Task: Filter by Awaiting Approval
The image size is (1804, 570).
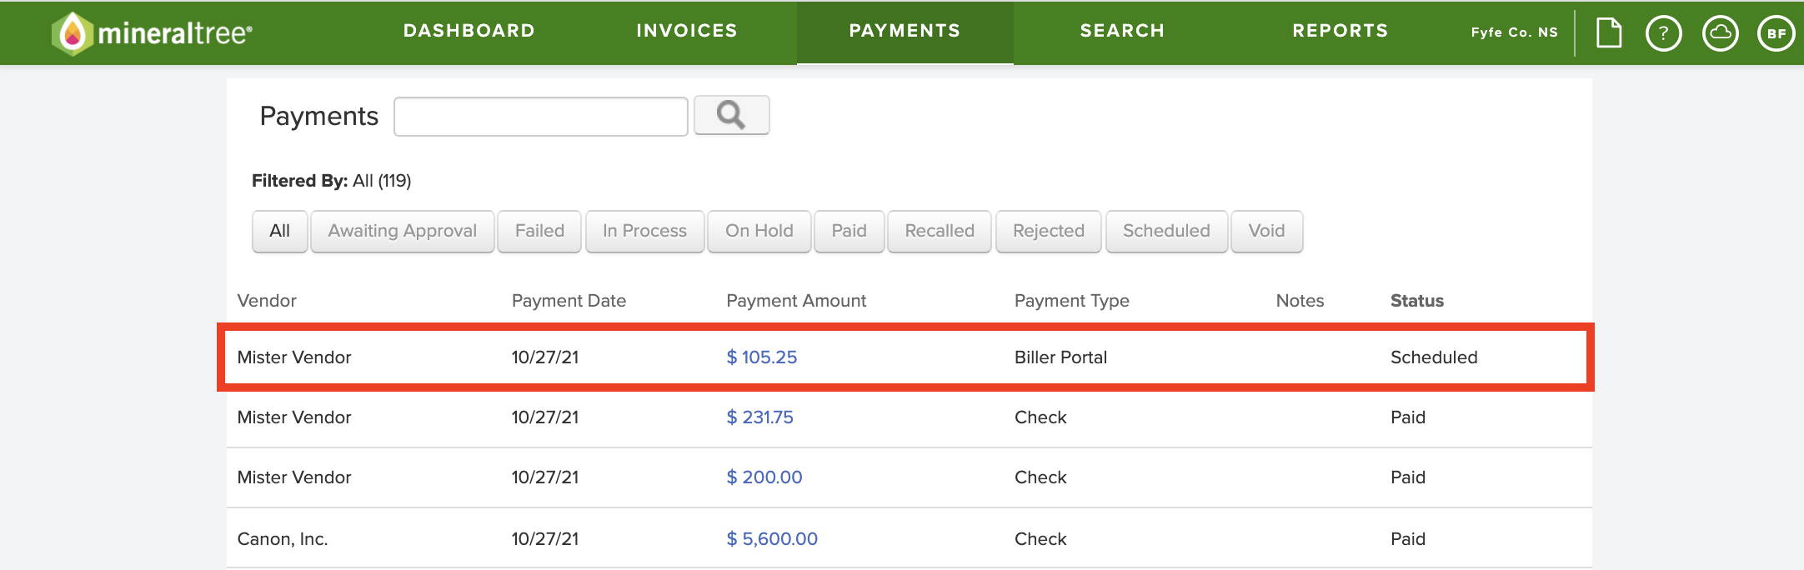Action: point(403,231)
